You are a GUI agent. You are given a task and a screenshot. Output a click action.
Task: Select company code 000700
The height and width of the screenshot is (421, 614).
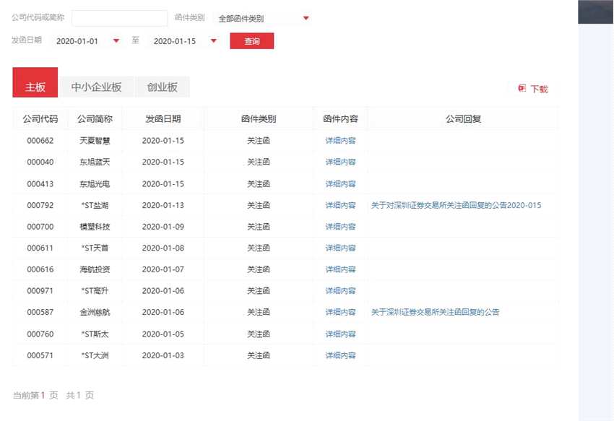pos(40,227)
